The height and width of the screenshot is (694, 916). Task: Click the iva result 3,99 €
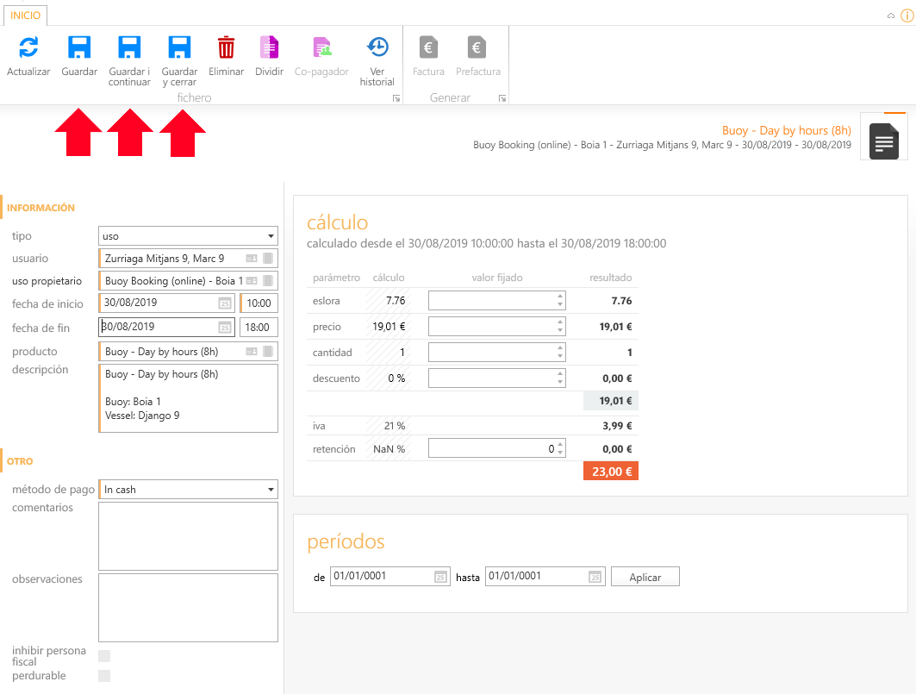[617, 426]
